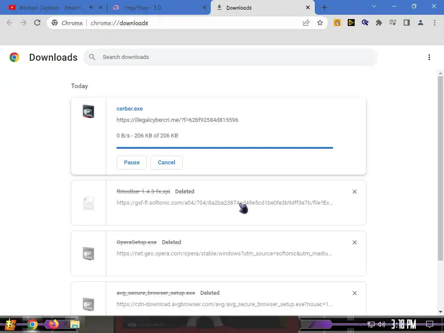This screenshot has width=444, height=333.
Task: Close the /tmp/files tab
Action: (x=204, y=8)
